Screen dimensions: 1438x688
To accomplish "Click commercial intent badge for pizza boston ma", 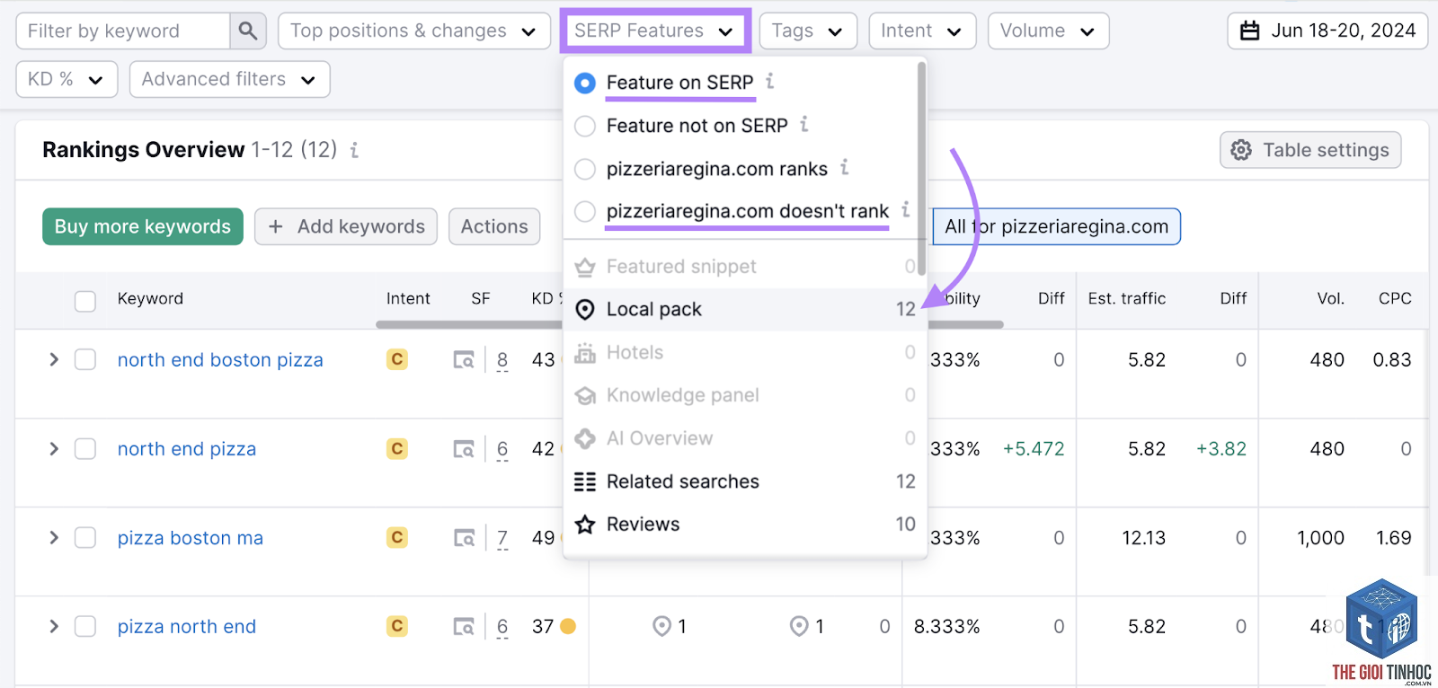I will (397, 537).
